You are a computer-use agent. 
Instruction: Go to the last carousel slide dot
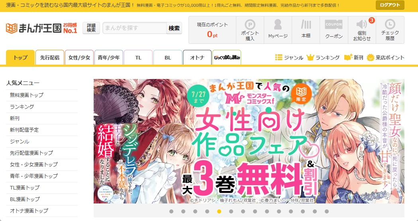[327, 211]
